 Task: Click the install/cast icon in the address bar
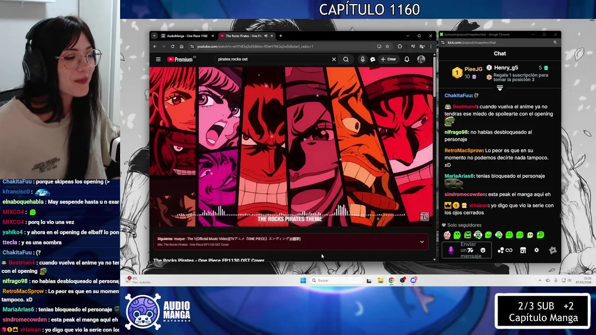pyautogui.click(x=379, y=46)
